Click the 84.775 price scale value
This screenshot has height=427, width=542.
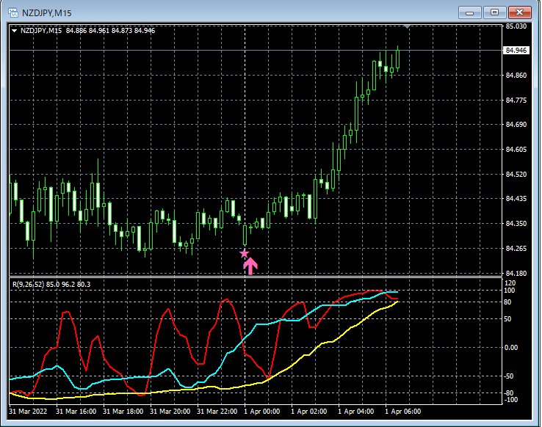click(x=516, y=100)
